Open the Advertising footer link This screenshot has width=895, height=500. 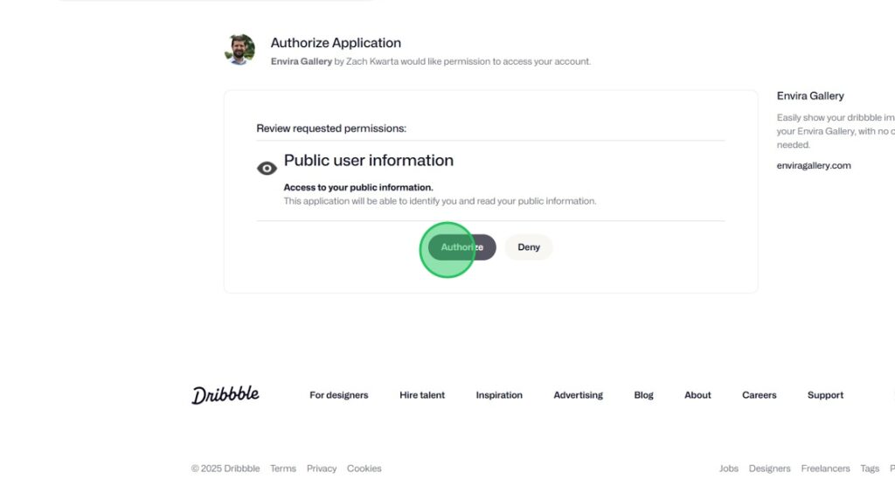click(x=578, y=395)
